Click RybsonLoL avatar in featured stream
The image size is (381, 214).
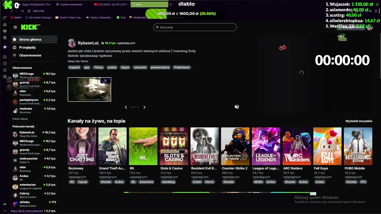72,43
